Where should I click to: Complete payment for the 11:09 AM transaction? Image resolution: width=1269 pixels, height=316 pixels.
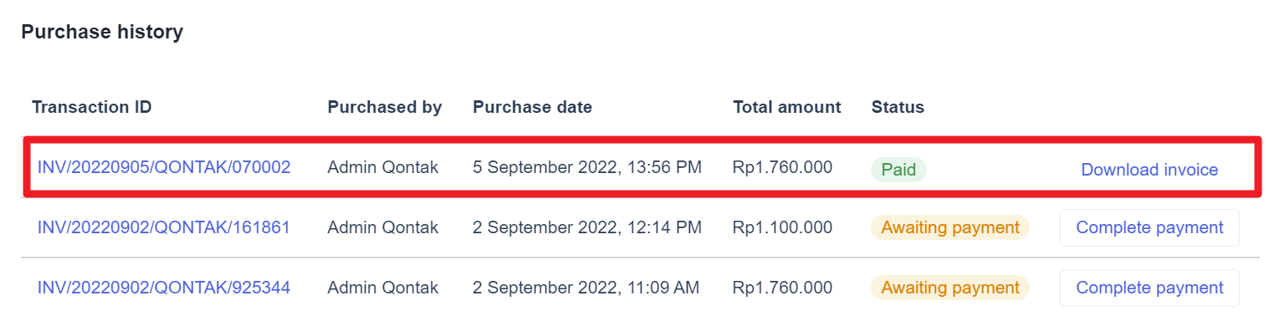point(1149,288)
